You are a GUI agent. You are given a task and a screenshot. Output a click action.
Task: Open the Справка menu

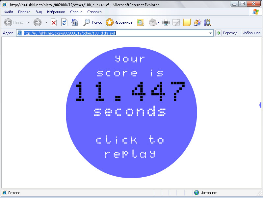click(94, 12)
